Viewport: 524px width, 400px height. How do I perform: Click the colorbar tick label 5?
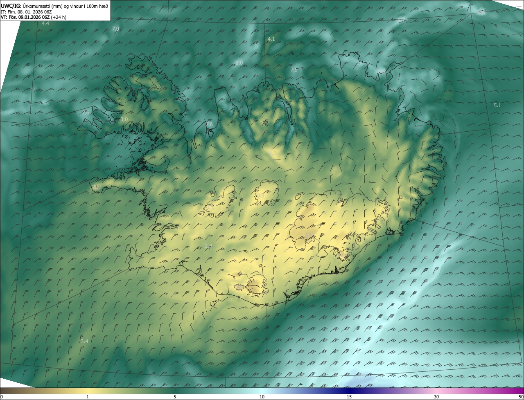175,397
